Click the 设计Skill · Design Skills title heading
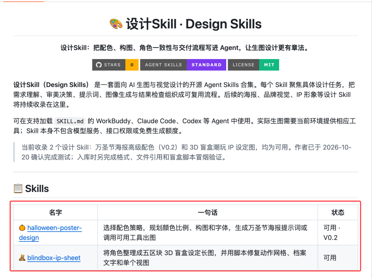 coord(185,24)
